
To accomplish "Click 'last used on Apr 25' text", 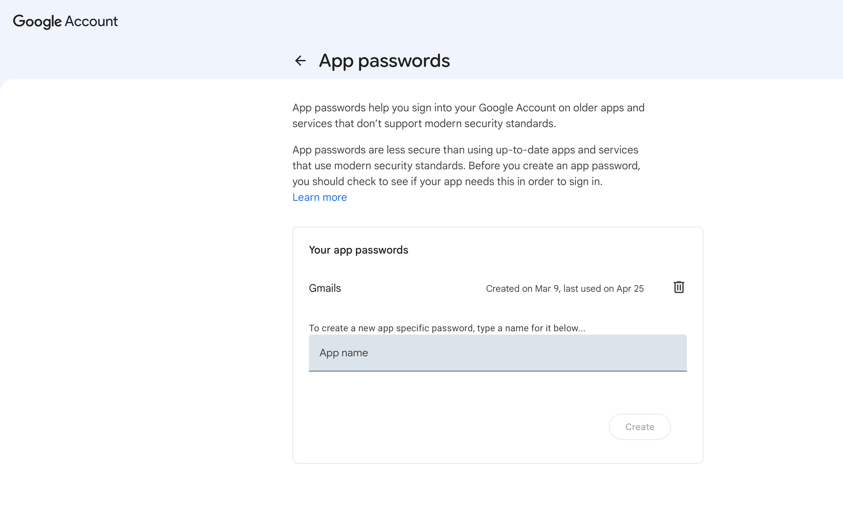I will (604, 289).
